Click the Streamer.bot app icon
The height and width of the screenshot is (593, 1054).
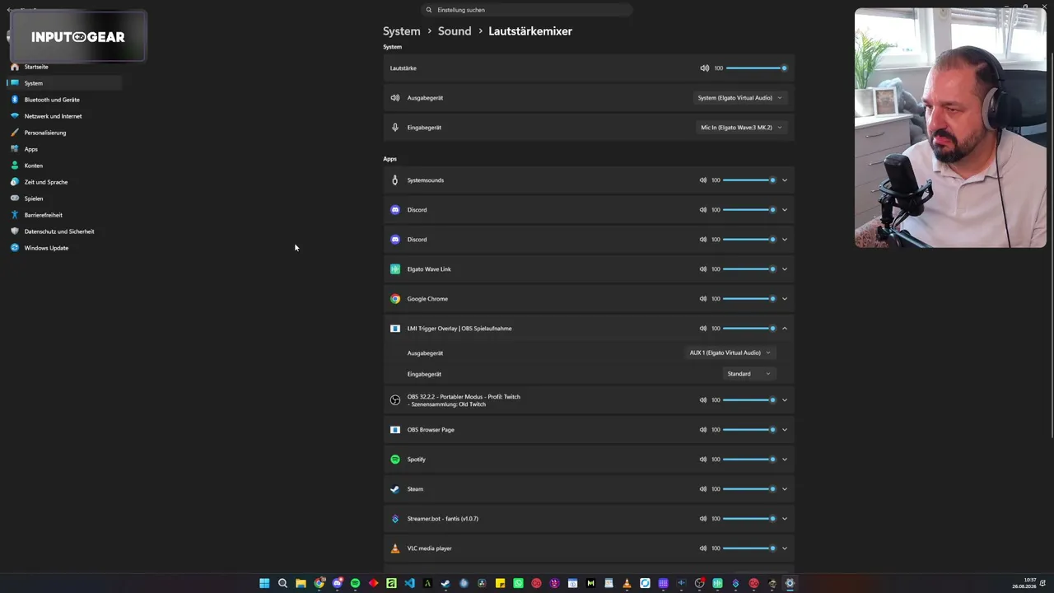coord(395,519)
